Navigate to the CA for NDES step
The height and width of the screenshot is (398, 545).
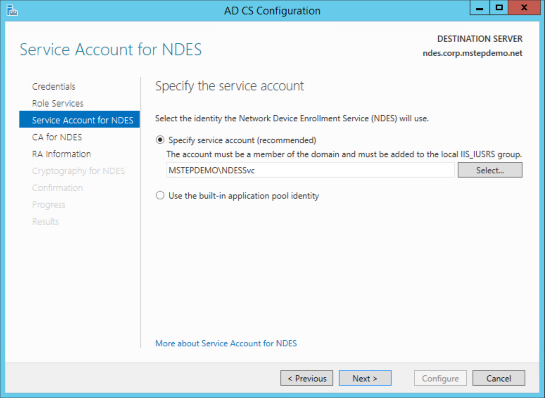(x=57, y=137)
